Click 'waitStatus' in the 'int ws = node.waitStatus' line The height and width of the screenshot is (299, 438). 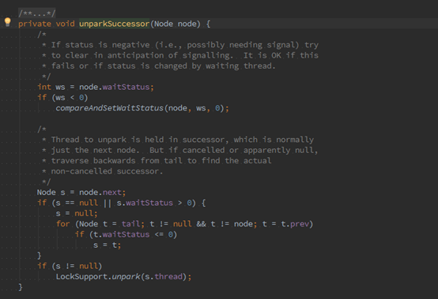click(x=126, y=87)
